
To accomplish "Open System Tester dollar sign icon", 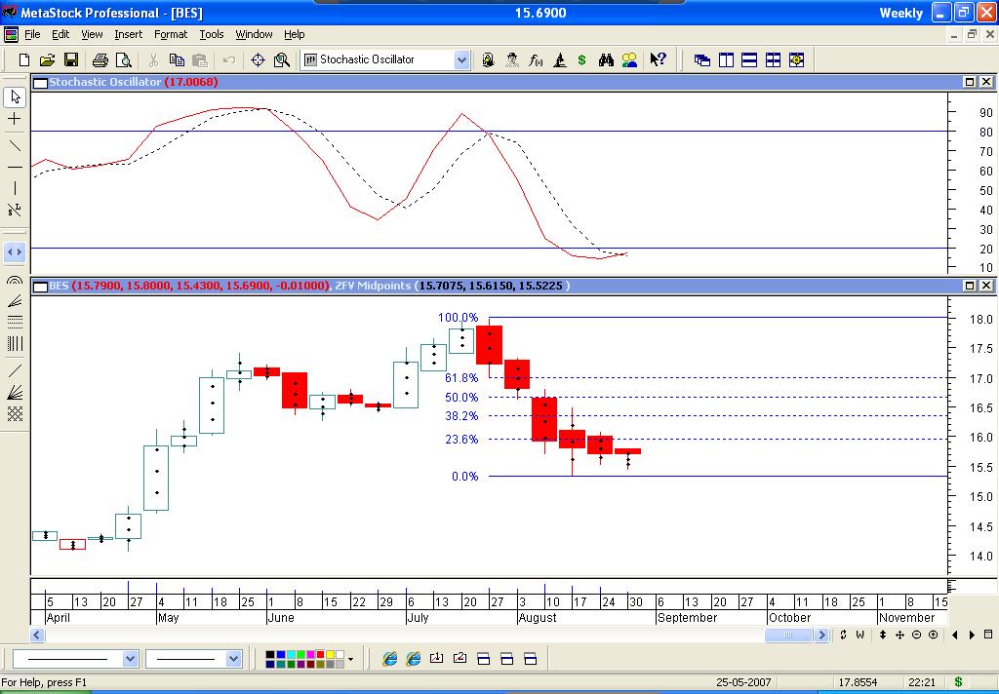I will (581, 59).
